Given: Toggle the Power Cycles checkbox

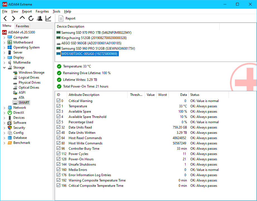Looking at the screenshot, I should tap(58, 154).
